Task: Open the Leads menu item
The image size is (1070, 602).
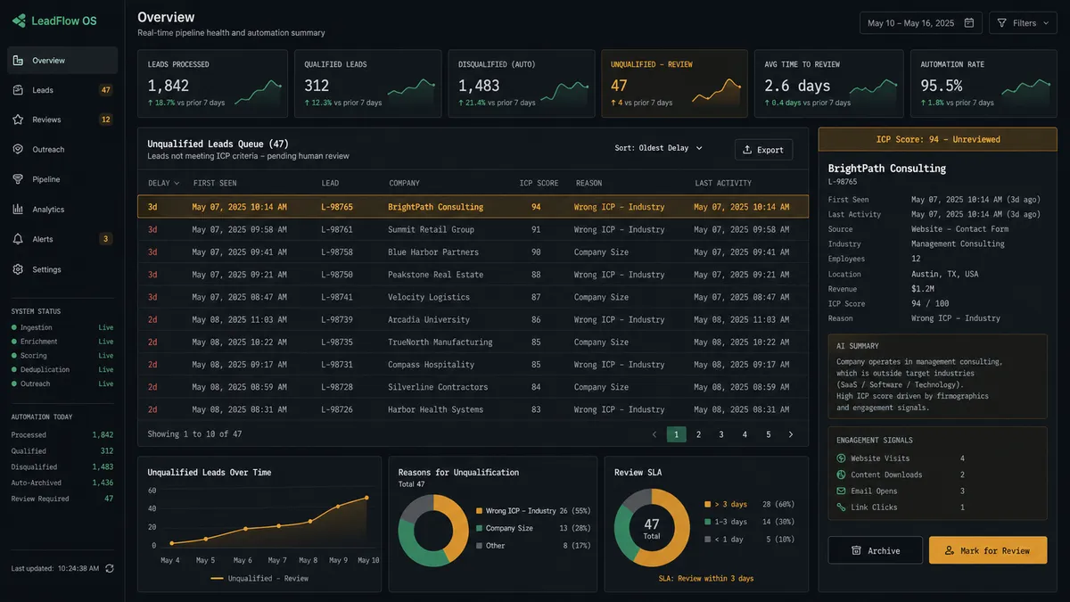Action: click(x=62, y=90)
